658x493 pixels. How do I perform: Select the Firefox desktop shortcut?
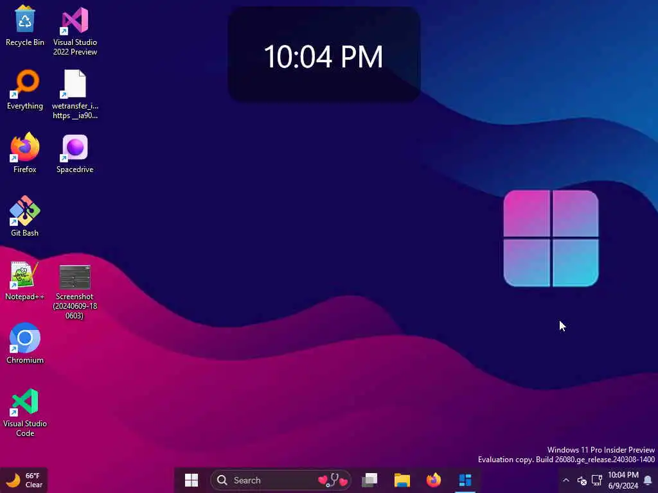(25, 153)
